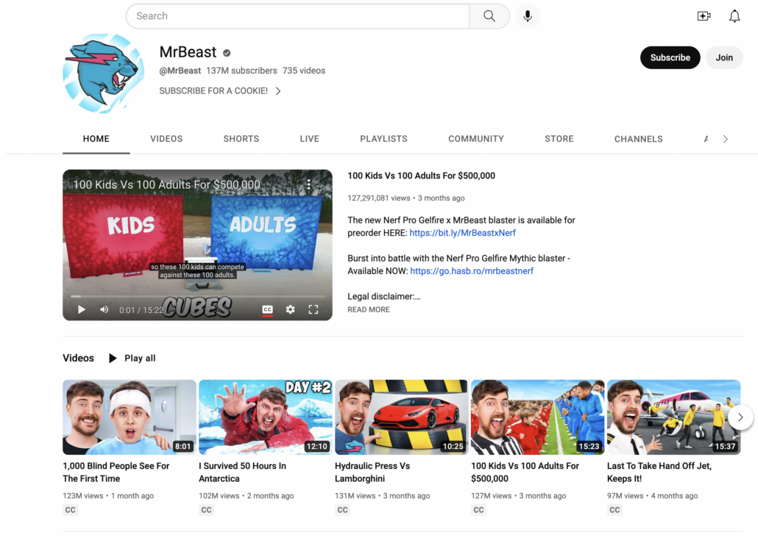Enter fullscreen on the featured video
Screen dimensions: 758x540
(313, 309)
